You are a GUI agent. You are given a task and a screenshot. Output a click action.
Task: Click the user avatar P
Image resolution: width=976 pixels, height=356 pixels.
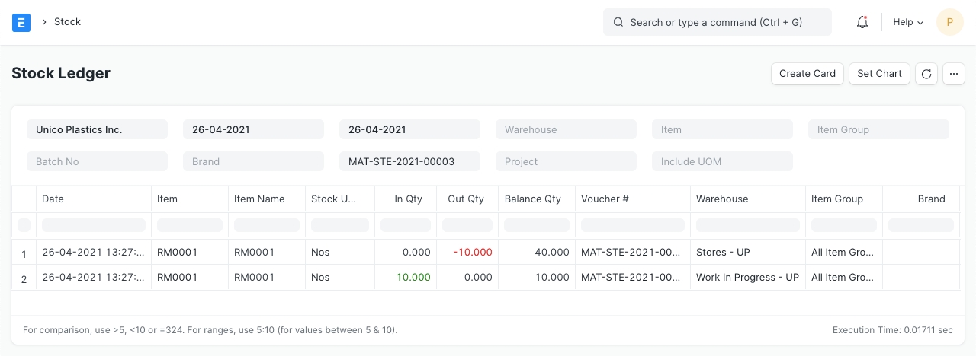pyautogui.click(x=949, y=22)
